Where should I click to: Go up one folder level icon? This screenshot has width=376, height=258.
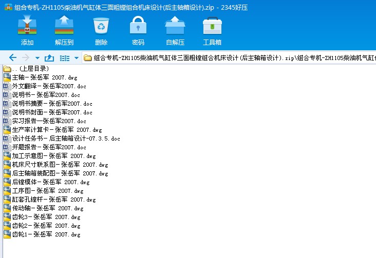click(x=49, y=58)
